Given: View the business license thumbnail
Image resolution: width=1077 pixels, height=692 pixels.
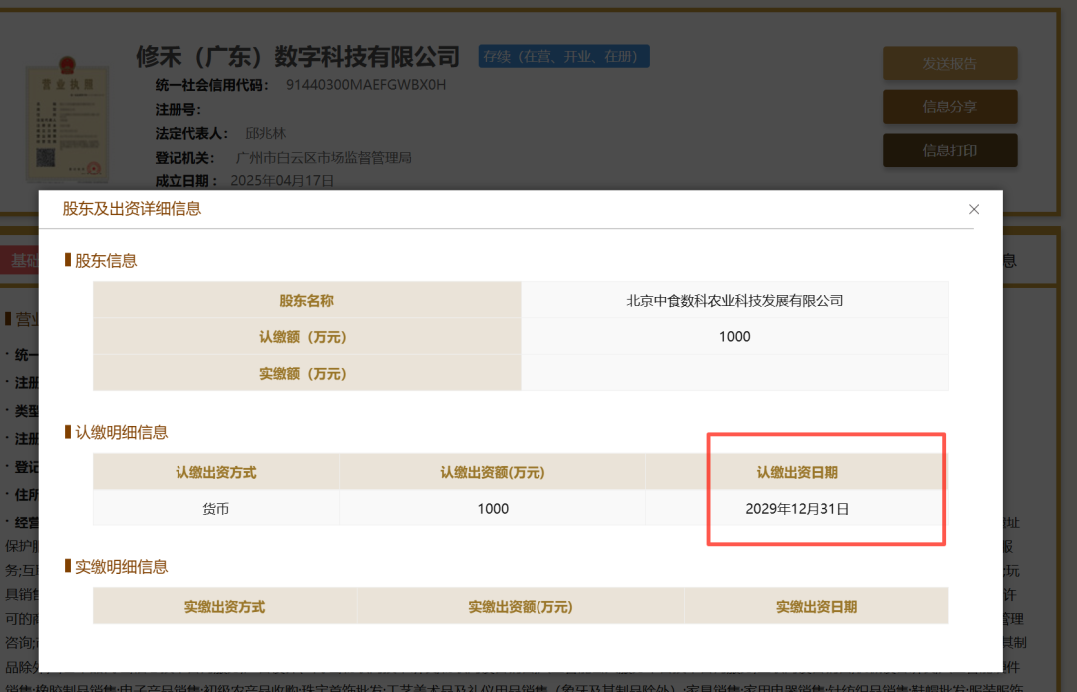Looking at the screenshot, I should coord(68,123).
